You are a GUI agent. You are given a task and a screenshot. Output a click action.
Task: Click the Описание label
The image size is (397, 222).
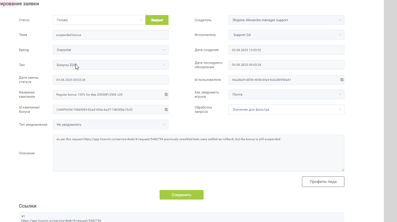[x=27, y=153]
